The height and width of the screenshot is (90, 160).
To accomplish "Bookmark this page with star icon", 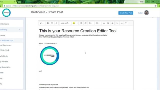I will click(x=155, y=6).
